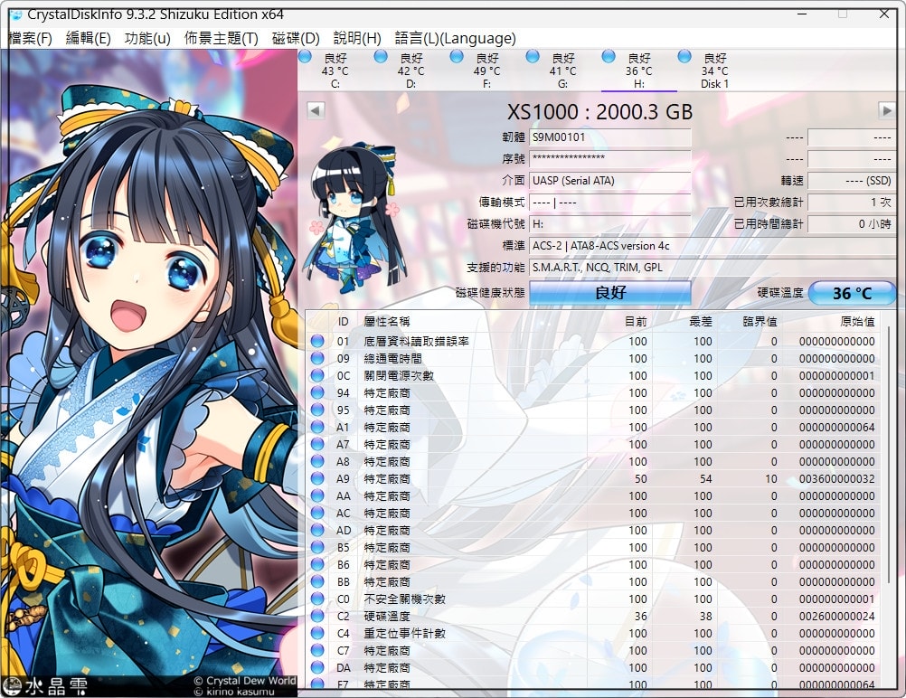Select raw value 003600000032 in A9 row

click(x=836, y=479)
